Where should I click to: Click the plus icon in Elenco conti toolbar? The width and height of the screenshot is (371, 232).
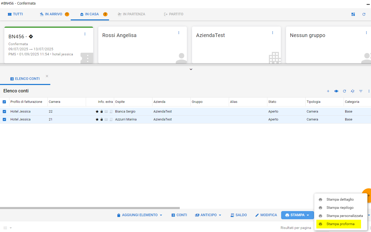pyautogui.click(x=328, y=91)
